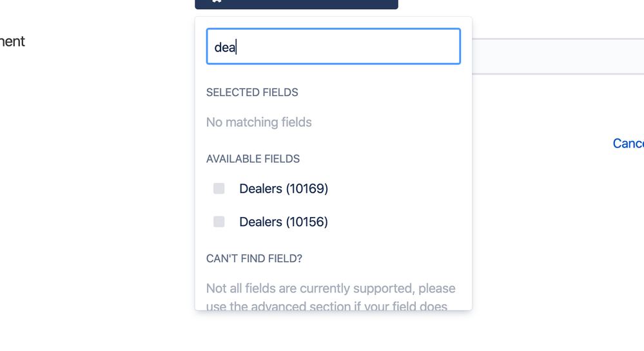
Task: Click the form label ending in 'ment'
Action: pyautogui.click(x=12, y=41)
